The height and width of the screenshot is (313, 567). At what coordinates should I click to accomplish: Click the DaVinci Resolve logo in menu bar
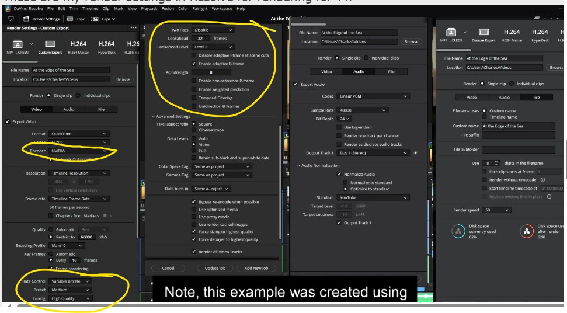8,8
